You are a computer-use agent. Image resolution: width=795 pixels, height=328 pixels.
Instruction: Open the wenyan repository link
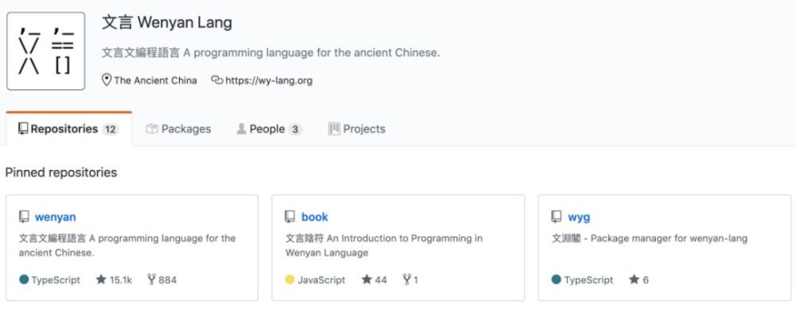[56, 217]
